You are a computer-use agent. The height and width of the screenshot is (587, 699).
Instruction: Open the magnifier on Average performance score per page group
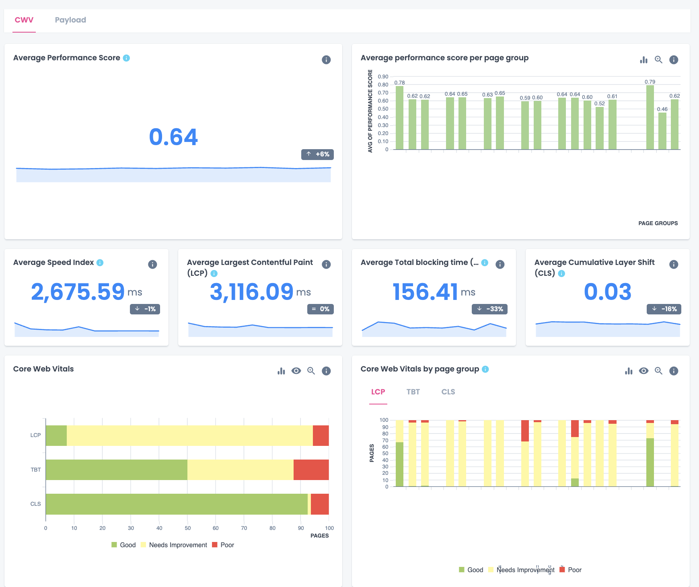(658, 60)
